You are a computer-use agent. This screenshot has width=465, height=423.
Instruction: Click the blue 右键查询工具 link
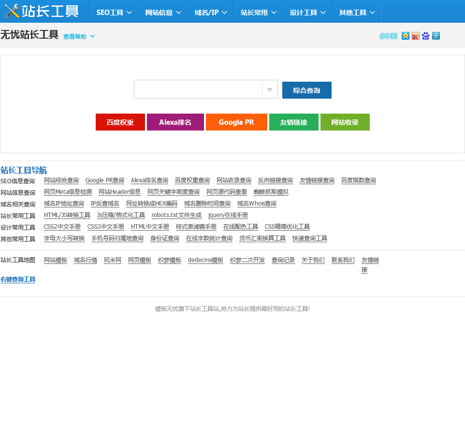pyautogui.click(x=18, y=279)
